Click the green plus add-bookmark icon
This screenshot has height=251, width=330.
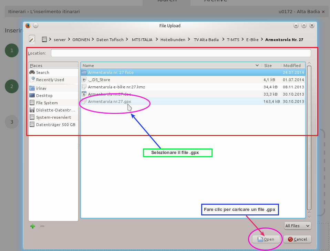coord(33,226)
